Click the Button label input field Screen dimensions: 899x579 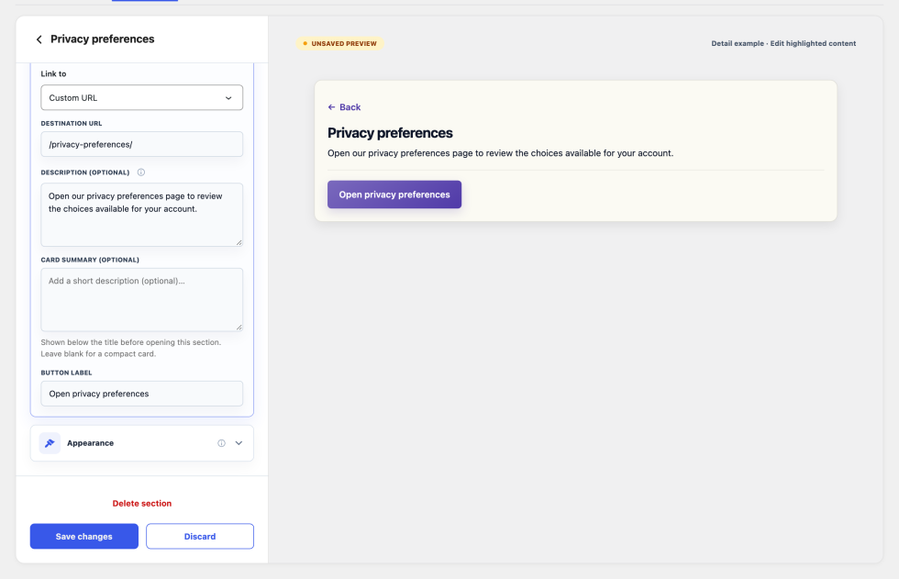141,394
